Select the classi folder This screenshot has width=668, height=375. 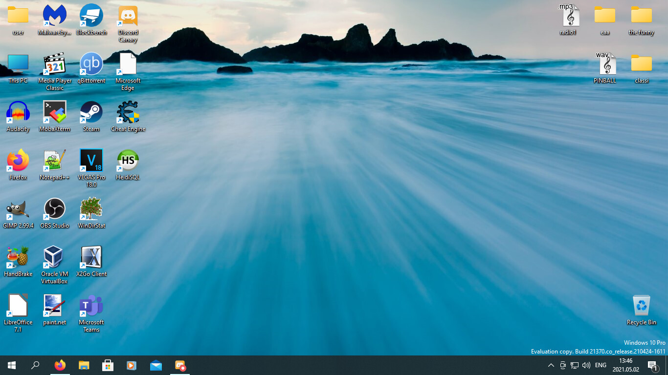click(642, 68)
